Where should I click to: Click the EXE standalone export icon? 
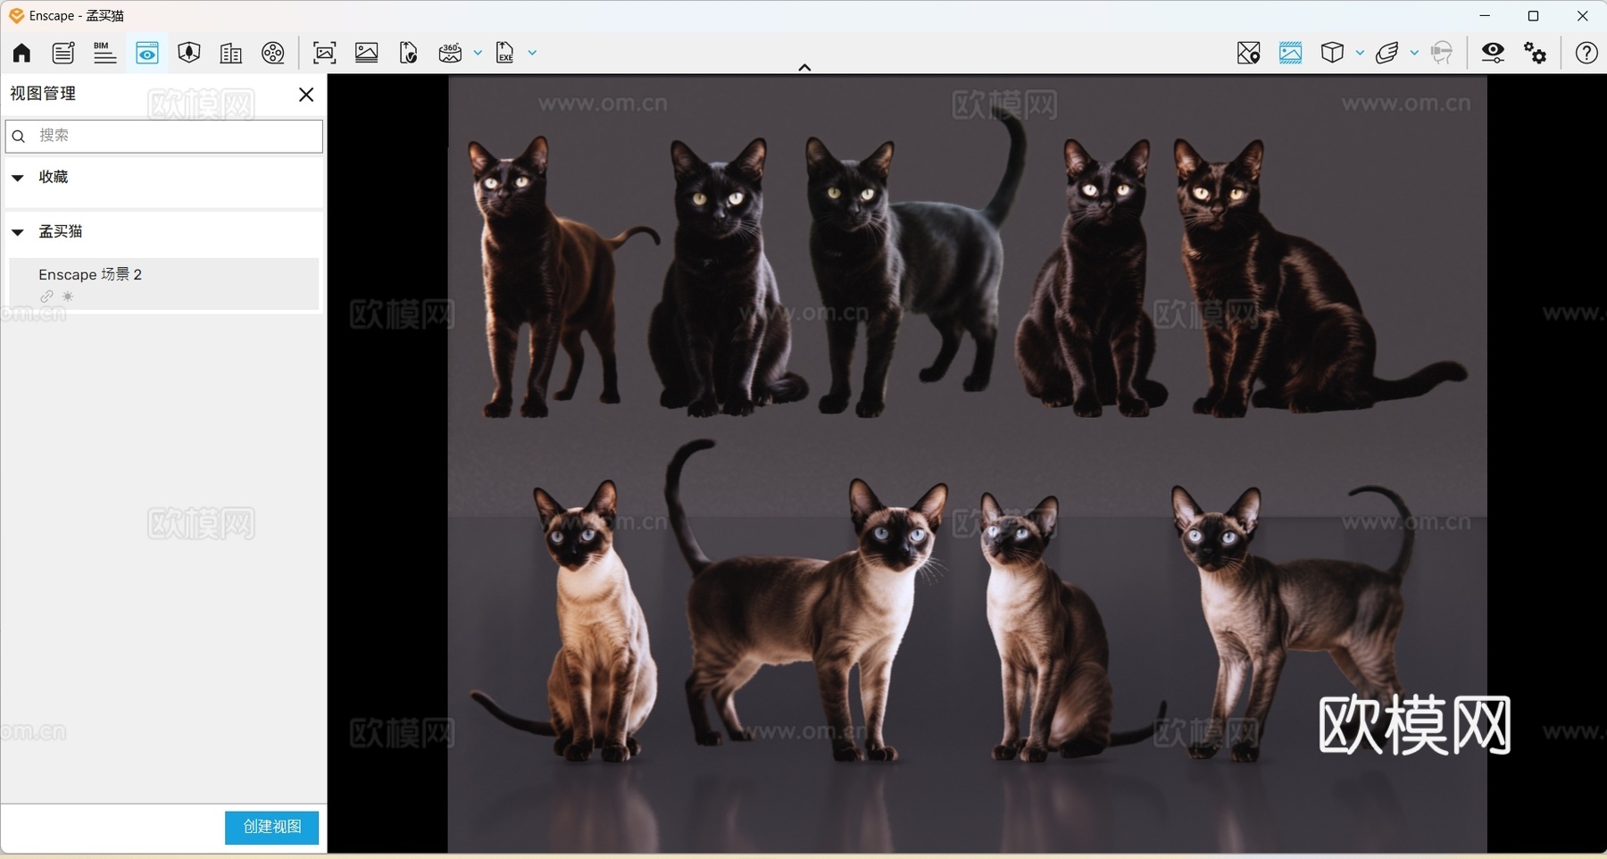[505, 53]
